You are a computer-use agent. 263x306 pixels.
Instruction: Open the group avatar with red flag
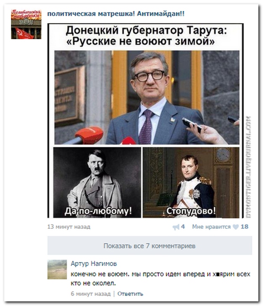point(26,24)
